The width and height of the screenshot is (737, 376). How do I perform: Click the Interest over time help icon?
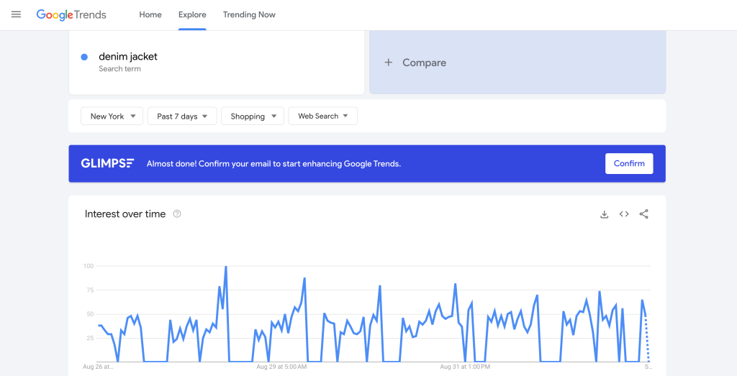(177, 214)
